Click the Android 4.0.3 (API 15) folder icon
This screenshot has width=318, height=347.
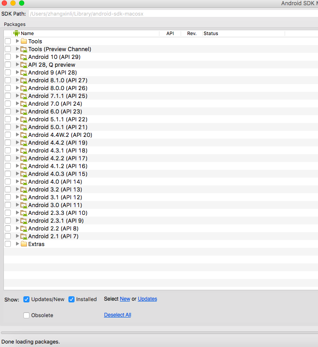[24, 174]
